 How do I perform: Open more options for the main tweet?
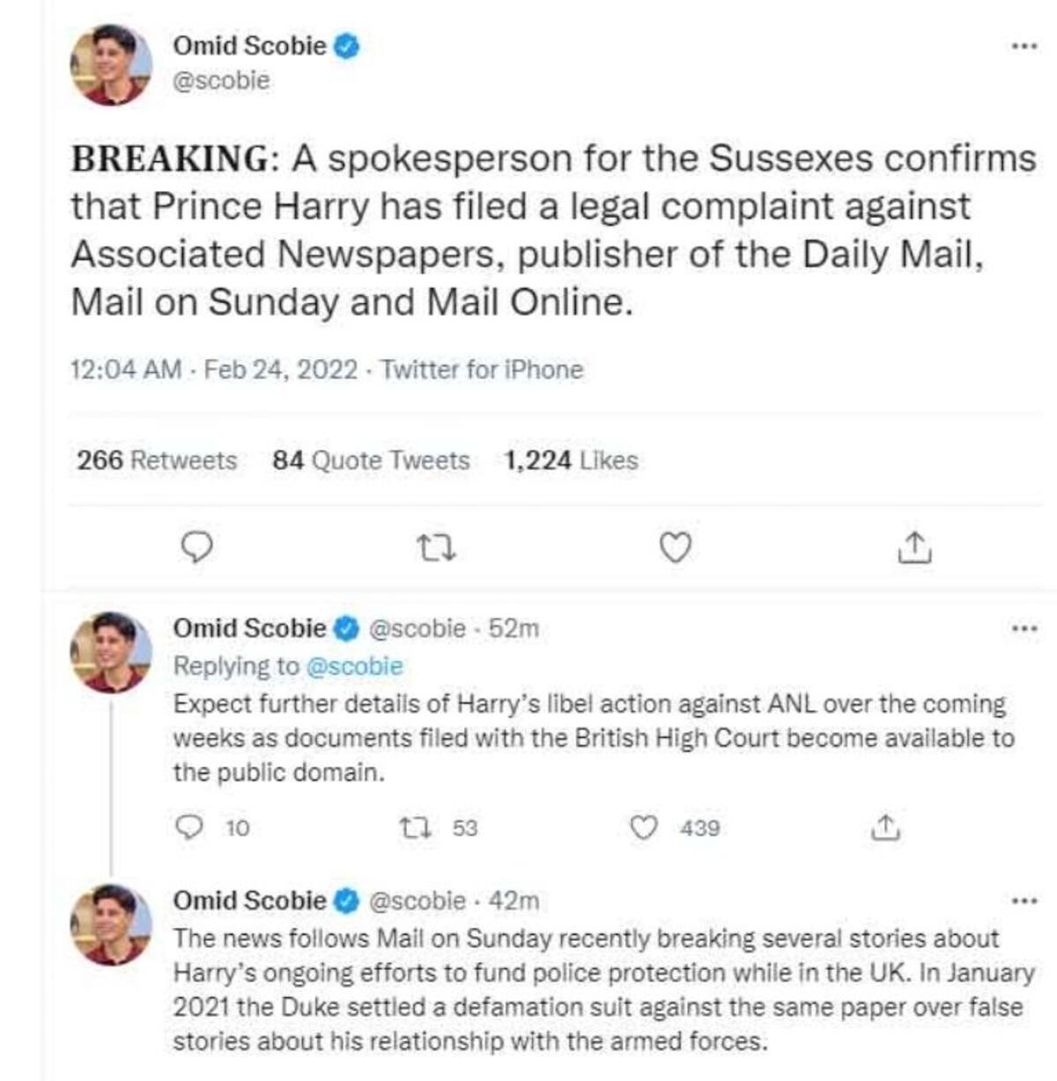[1024, 46]
